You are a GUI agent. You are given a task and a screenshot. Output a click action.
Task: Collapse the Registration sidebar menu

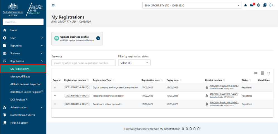point(42,61)
